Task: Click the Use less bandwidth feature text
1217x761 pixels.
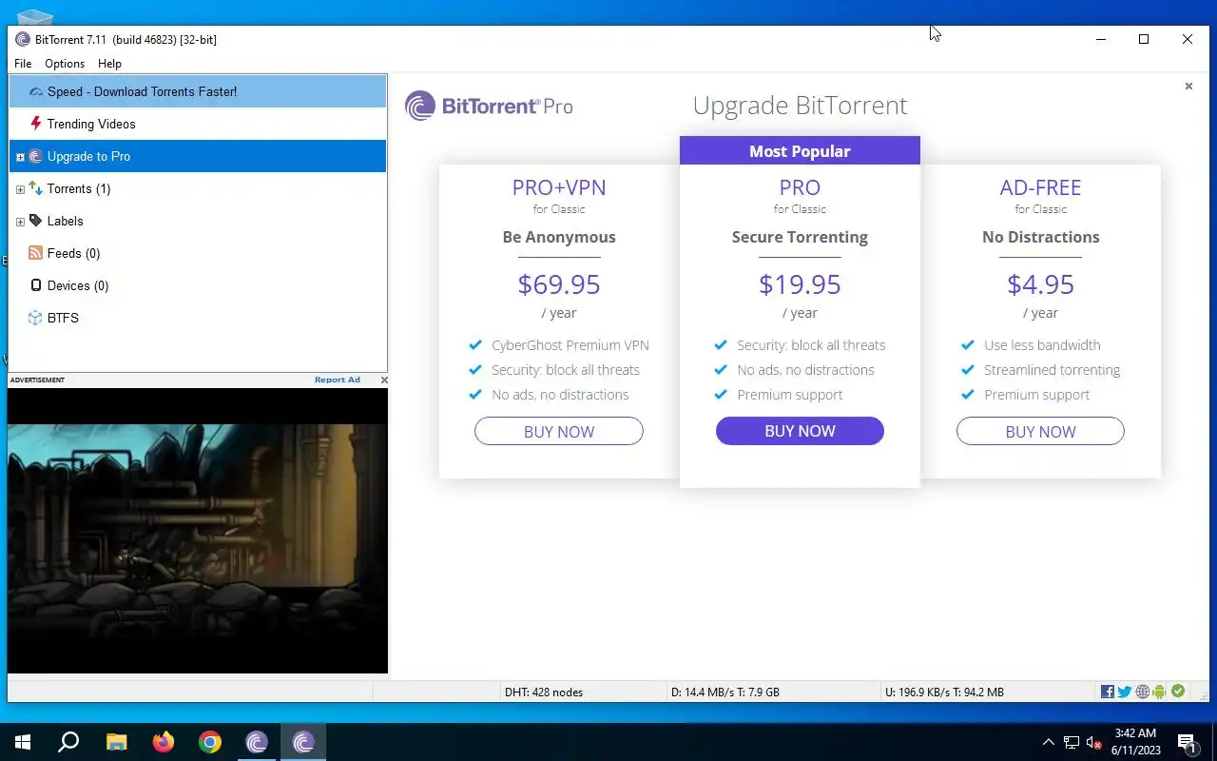Action: [x=1042, y=345]
